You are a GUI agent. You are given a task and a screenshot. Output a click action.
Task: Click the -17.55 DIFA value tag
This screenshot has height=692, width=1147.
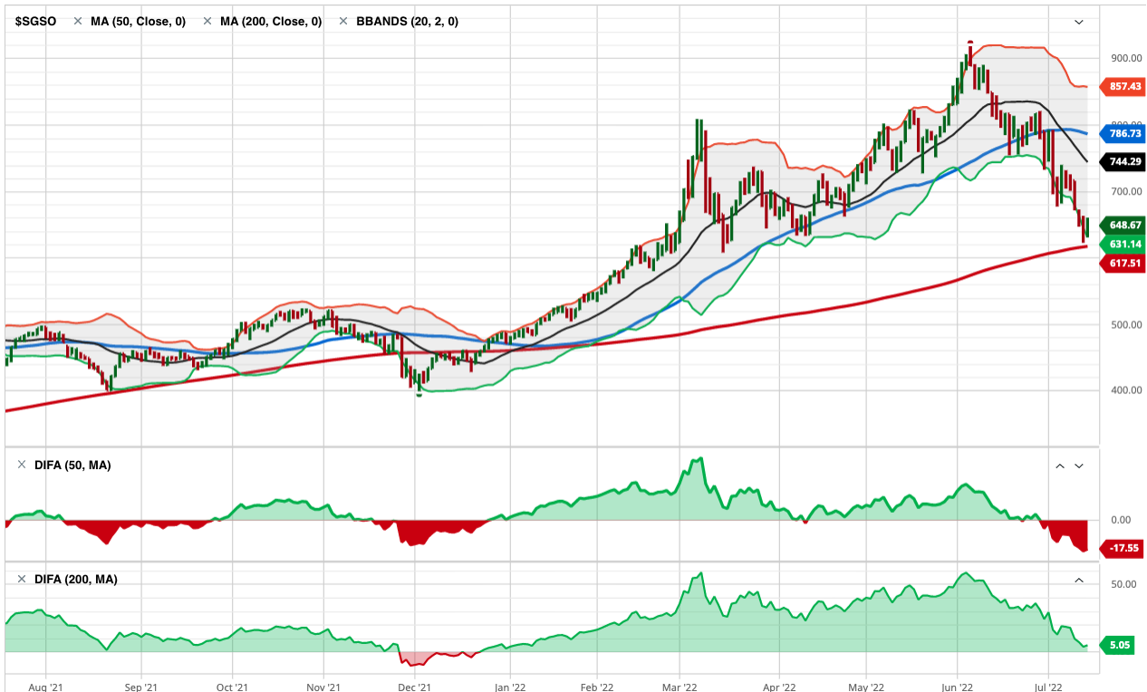(x=1123, y=548)
